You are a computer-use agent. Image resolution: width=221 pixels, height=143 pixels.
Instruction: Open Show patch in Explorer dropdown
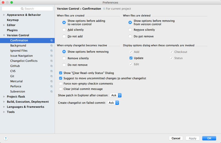[116, 95]
